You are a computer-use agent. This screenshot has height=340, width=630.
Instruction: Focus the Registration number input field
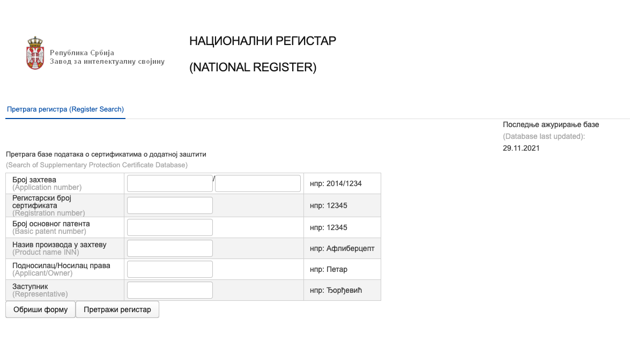(169, 205)
